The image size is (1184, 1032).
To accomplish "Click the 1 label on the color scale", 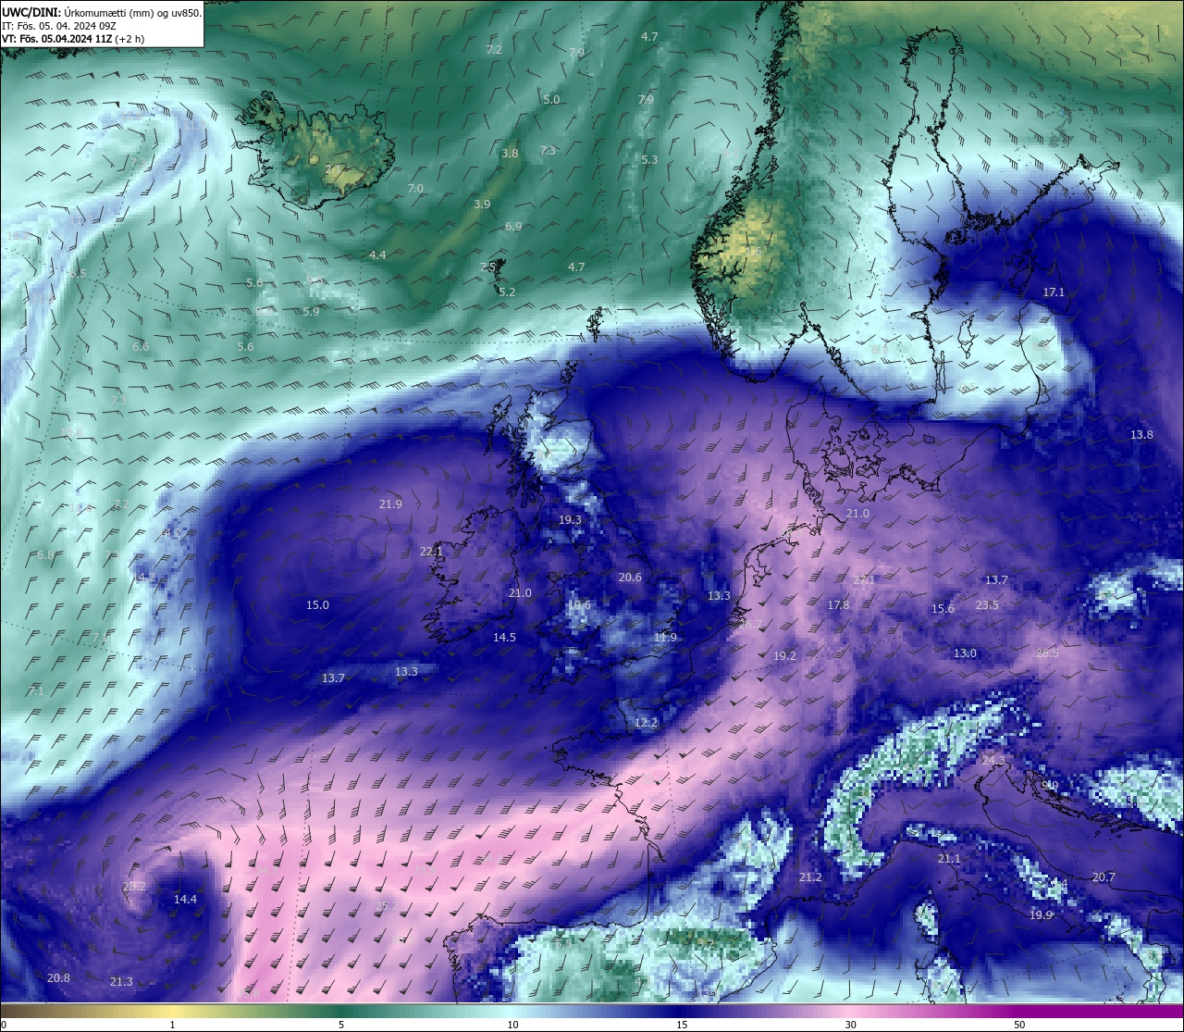I will coord(173,1025).
